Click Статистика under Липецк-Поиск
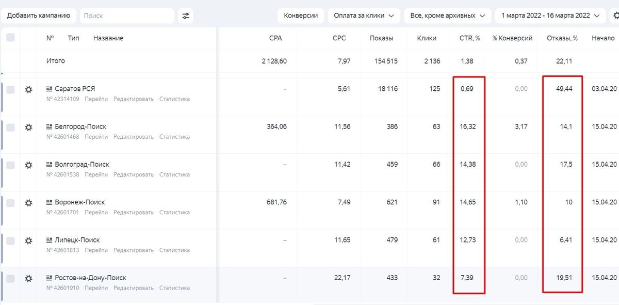Viewport: 619px width, 305px height. point(174,250)
